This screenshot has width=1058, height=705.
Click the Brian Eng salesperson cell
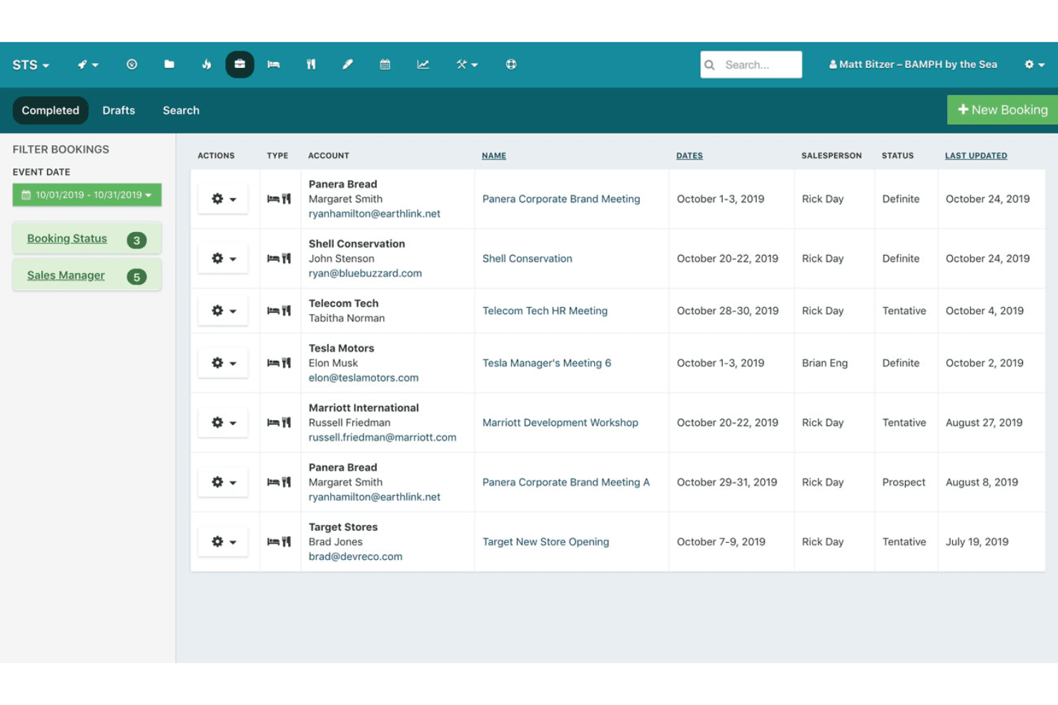[x=825, y=363]
